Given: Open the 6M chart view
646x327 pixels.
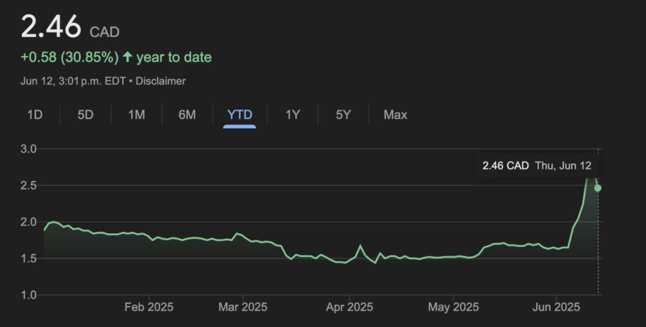Looking at the screenshot, I should click(x=187, y=114).
